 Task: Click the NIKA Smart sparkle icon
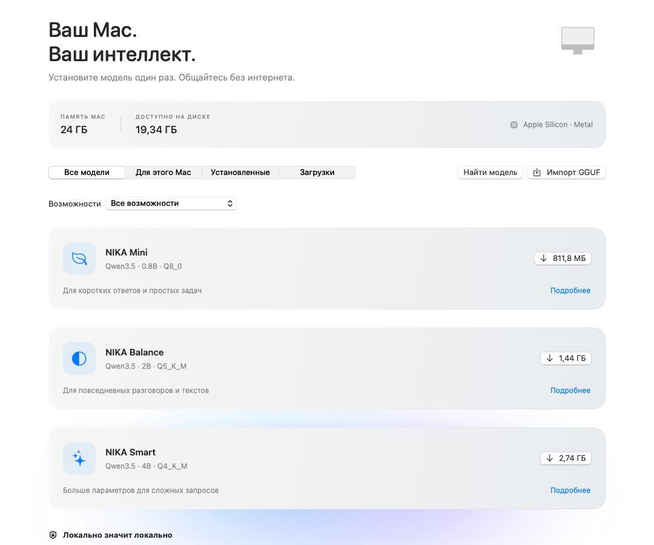pos(79,458)
